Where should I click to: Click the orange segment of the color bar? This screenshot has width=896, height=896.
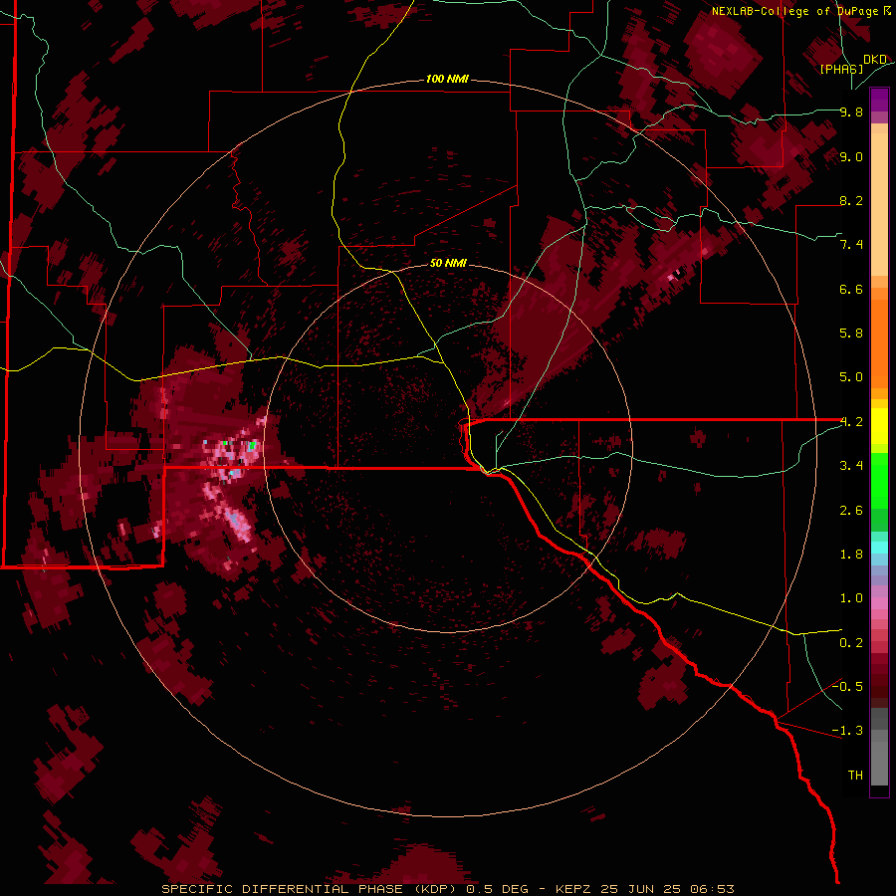click(x=879, y=337)
